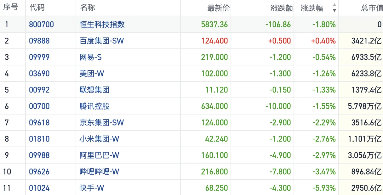Click the sort arrows beside 涨跌幅

(x=334, y=8)
